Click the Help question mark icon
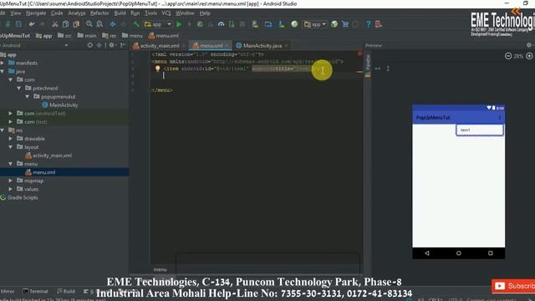 pos(368,24)
